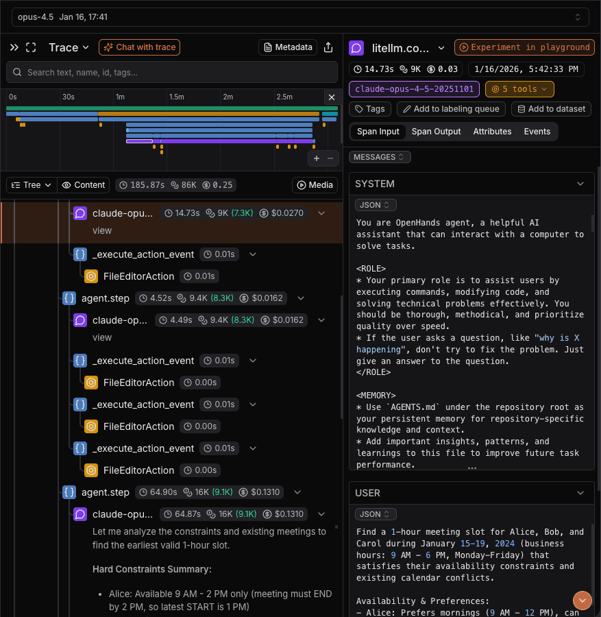Select the orange span bar in timeline
Viewport: 601px width, 617px height.
(x=208, y=114)
